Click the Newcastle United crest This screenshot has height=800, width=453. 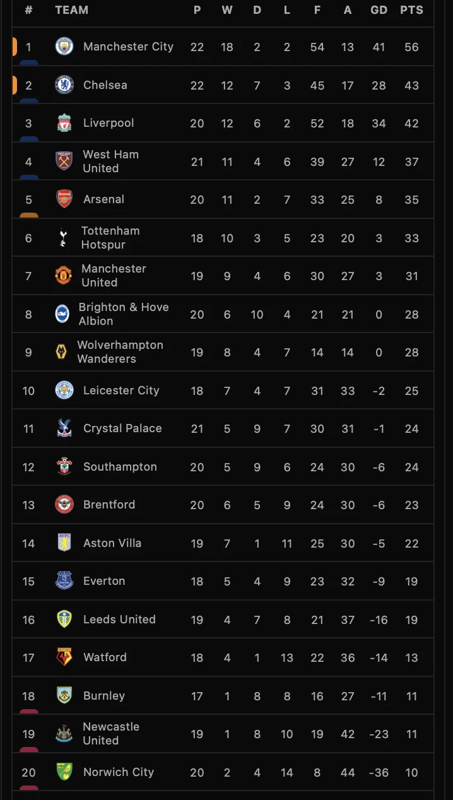(64, 734)
